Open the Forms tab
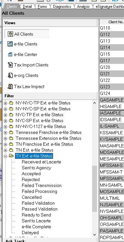Image resolution: width=124 pixels, height=242 pixels. (x=42, y=7)
